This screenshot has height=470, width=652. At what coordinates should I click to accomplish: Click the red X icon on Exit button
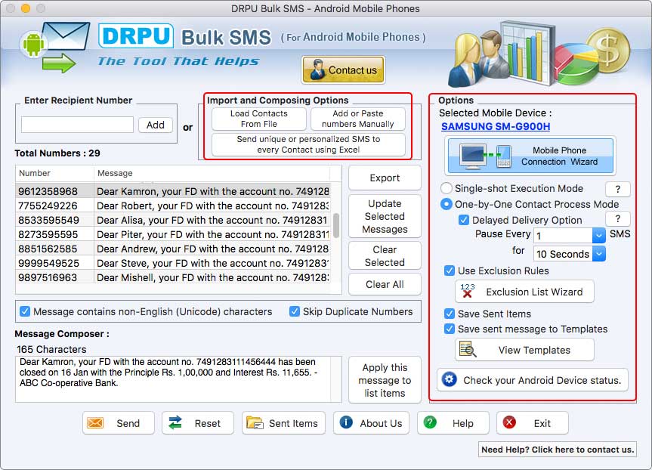pos(509,422)
